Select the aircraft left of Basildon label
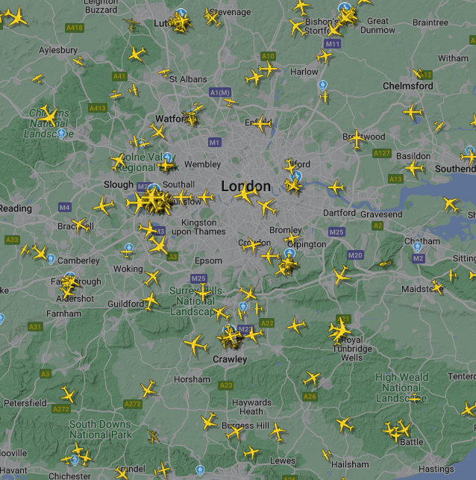The image size is (476, 480). tap(413, 168)
